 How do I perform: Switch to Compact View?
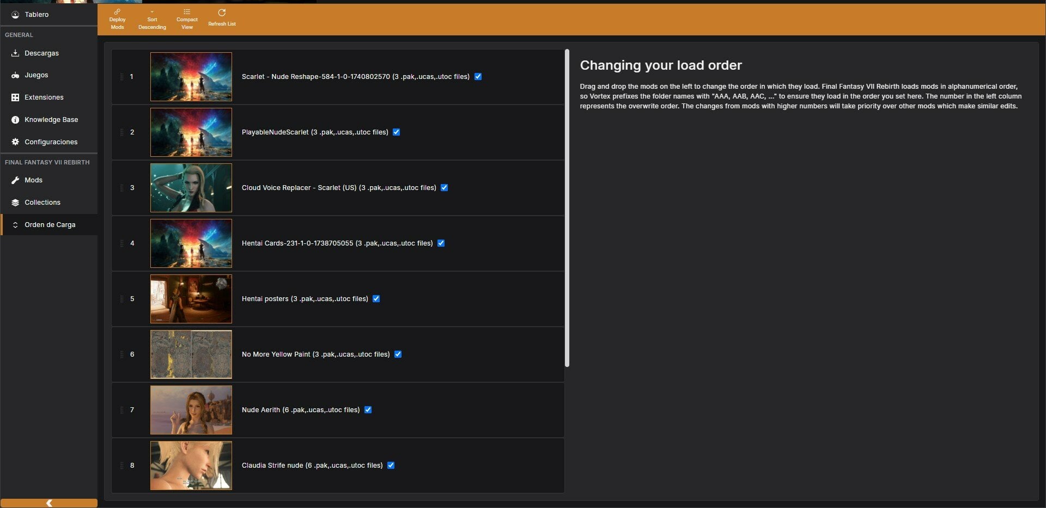187,20
